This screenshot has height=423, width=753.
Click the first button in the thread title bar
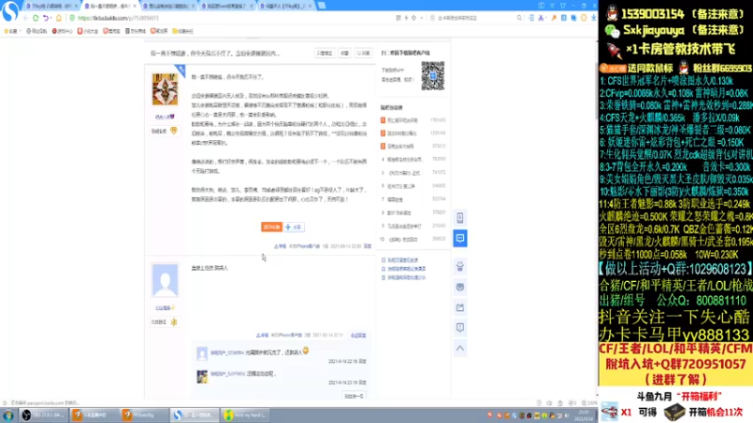click(325, 54)
